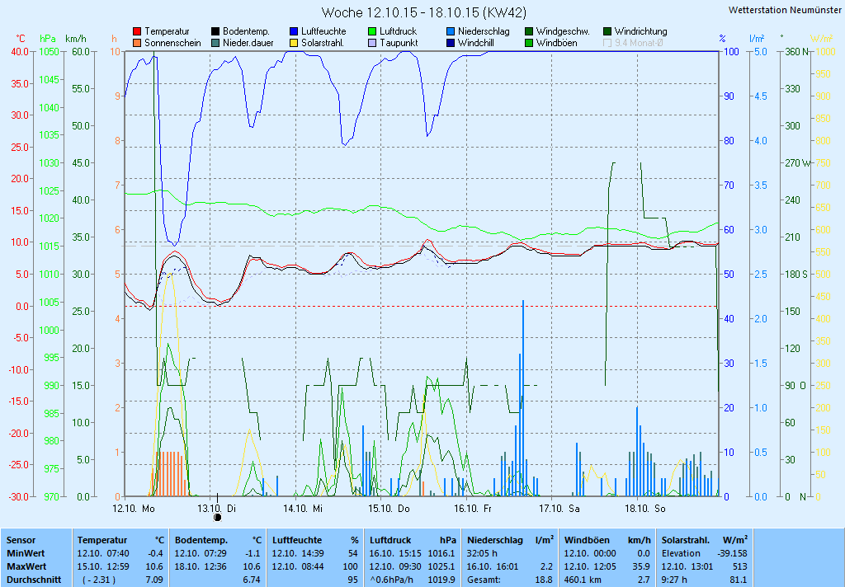Click the Durchschnitt row label

[x=34, y=580]
